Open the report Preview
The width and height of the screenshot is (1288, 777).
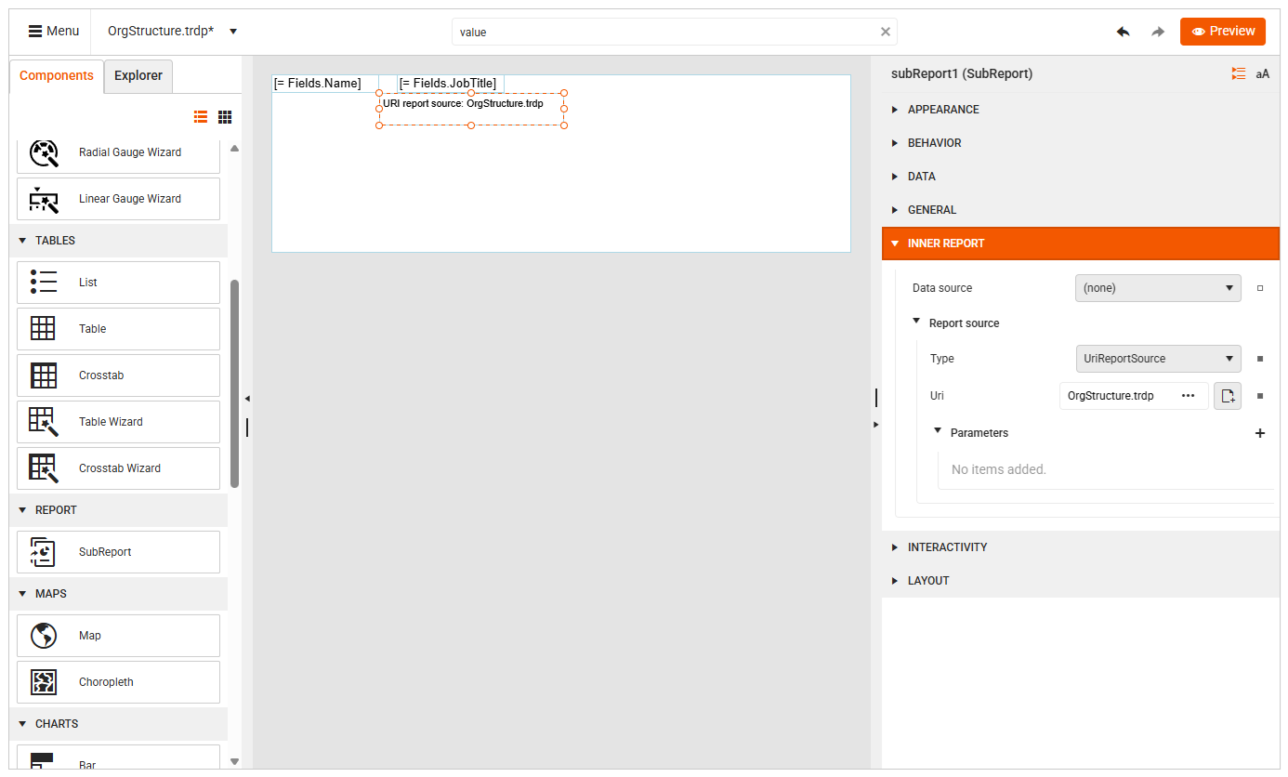[1223, 31]
